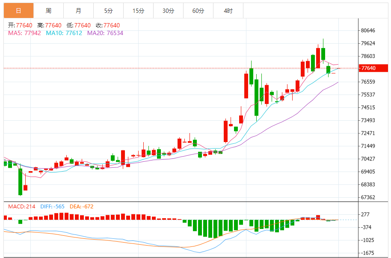This screenshot has width=391, height=258.
Task: Click the 75537 price axis label
Action: (368, 95)
